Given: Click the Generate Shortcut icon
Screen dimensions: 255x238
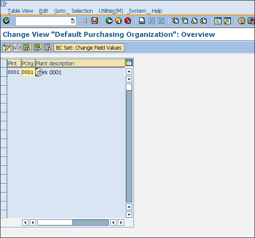Looking at the screenshot, I should point(227,21).
